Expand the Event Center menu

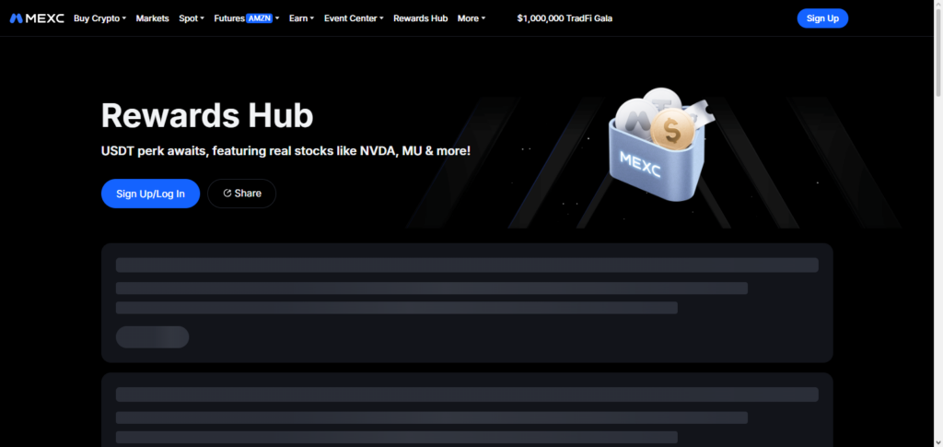click(x=354, y=18)
